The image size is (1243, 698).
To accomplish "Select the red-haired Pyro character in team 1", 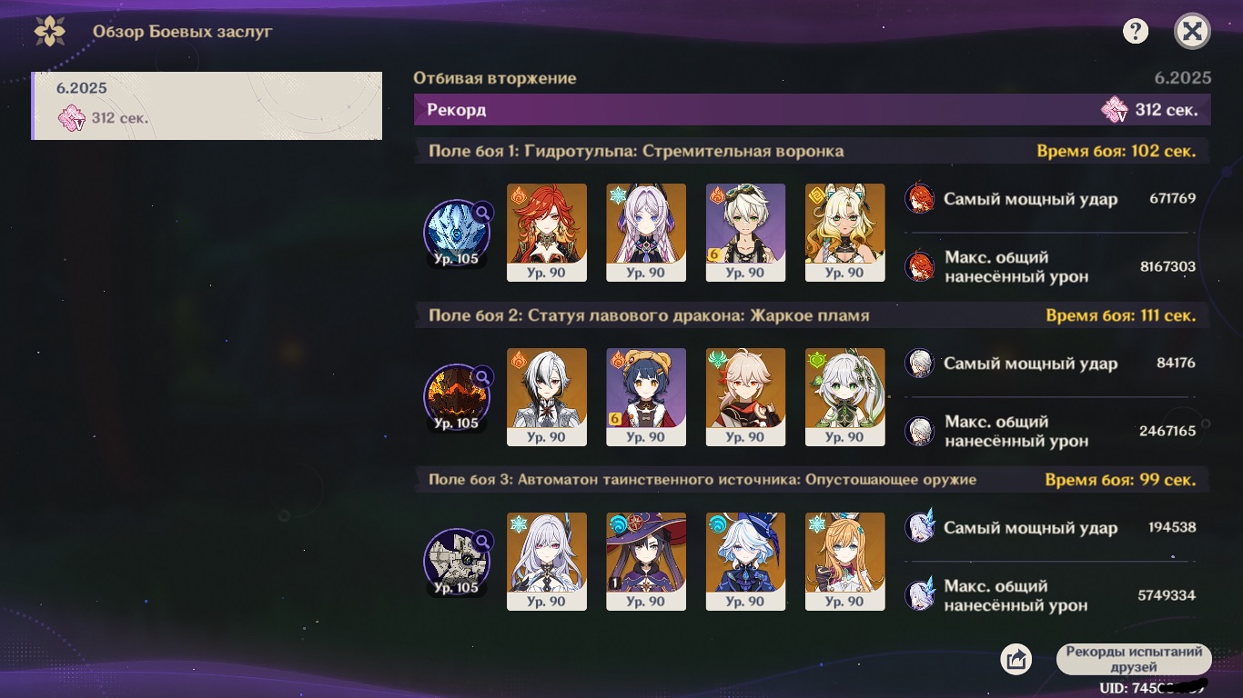I will point(547,233).
